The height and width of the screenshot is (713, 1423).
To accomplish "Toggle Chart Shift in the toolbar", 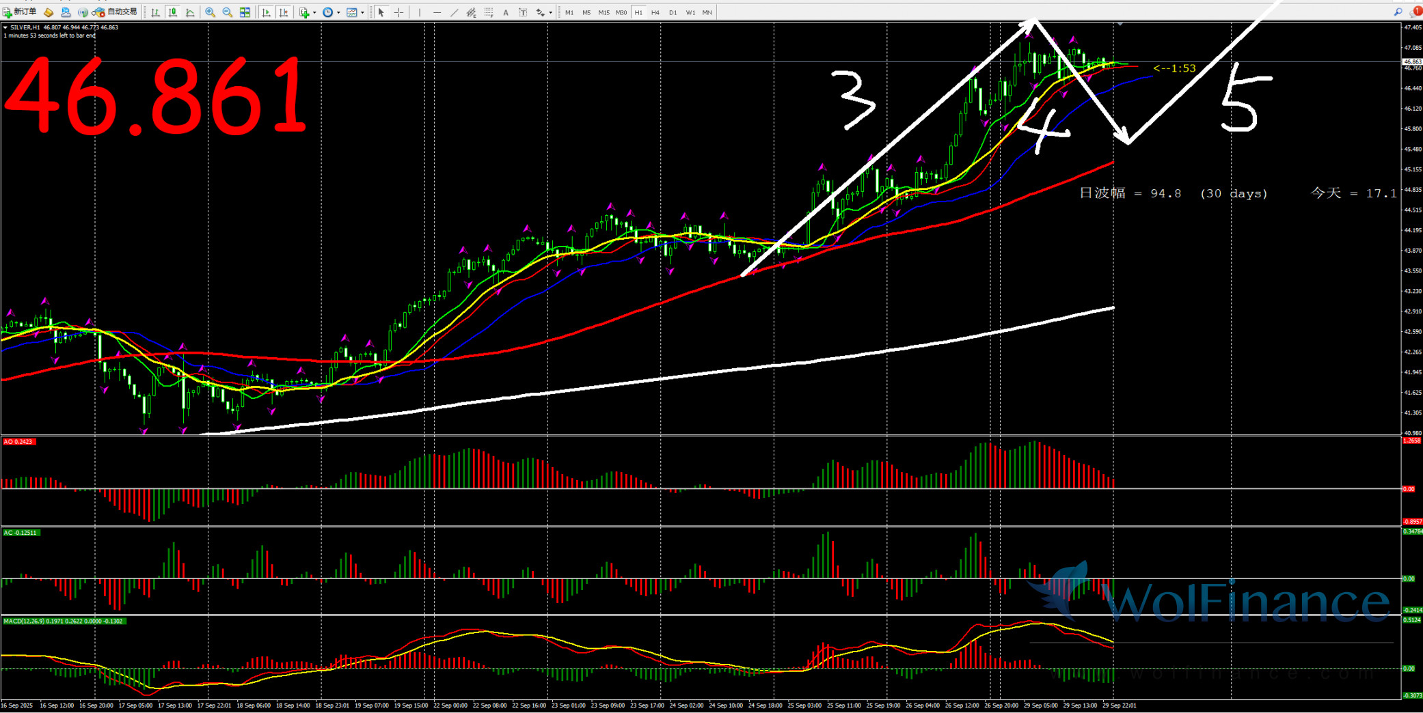I will 283,12.
